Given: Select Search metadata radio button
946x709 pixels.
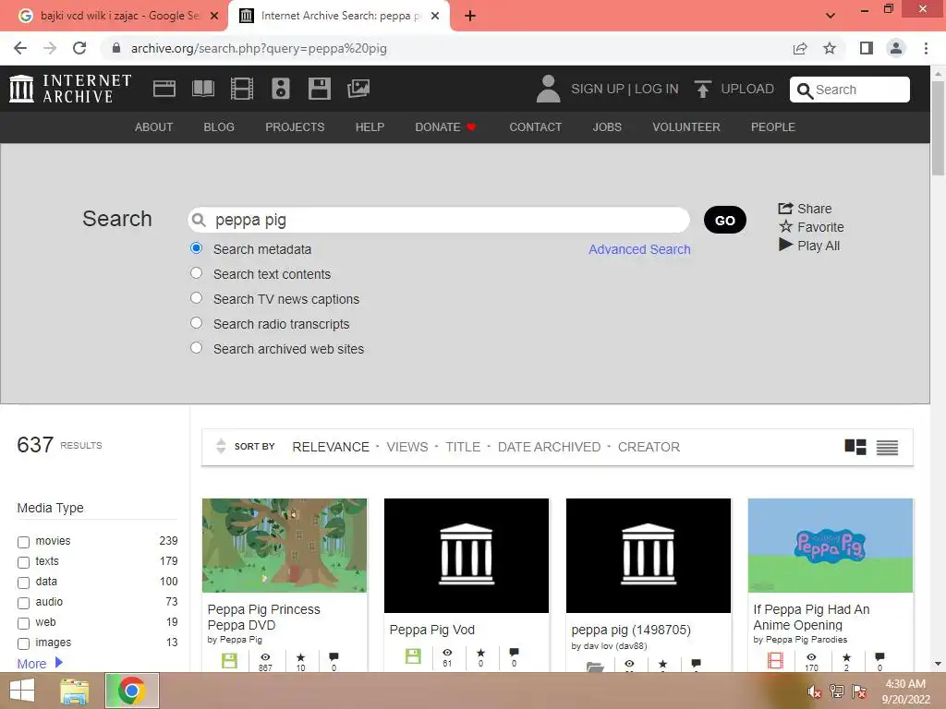Looking at the screenshot, I should click(196, 247).
